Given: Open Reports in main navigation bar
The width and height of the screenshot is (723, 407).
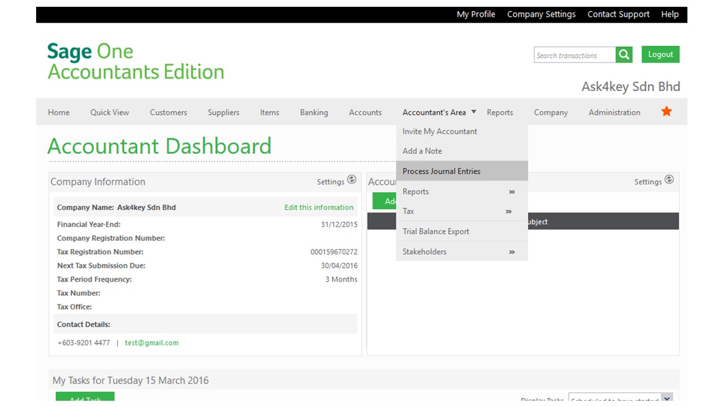Looking at the screenshot, I should click(x=500, y=112).
